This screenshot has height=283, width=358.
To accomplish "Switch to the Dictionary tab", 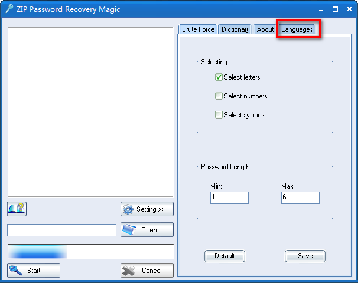I will coord(235,29).
